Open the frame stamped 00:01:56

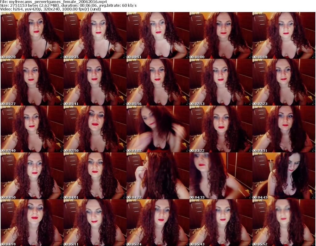point(158,82)
